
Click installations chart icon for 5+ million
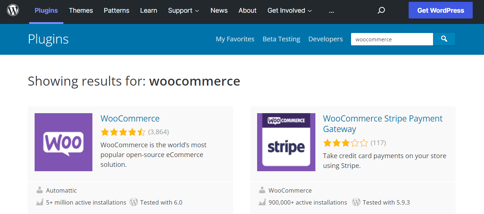(x=40, y=202)
